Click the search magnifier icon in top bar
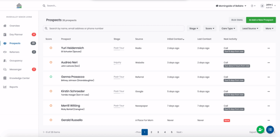Image resolution: width=280 pixels, height=137 pixels. click(x=44, y=6)
